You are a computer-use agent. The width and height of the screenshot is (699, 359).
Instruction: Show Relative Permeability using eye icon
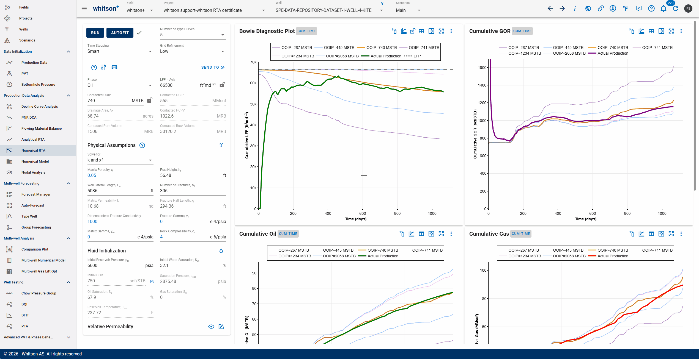coord(211,327)
